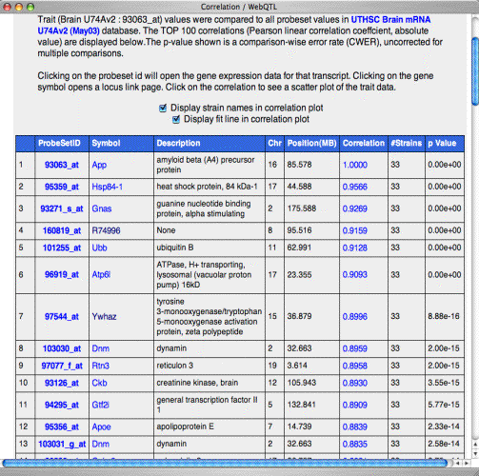
Task: View scatter plot for correlation 0.9269
Action: point(355,208)
